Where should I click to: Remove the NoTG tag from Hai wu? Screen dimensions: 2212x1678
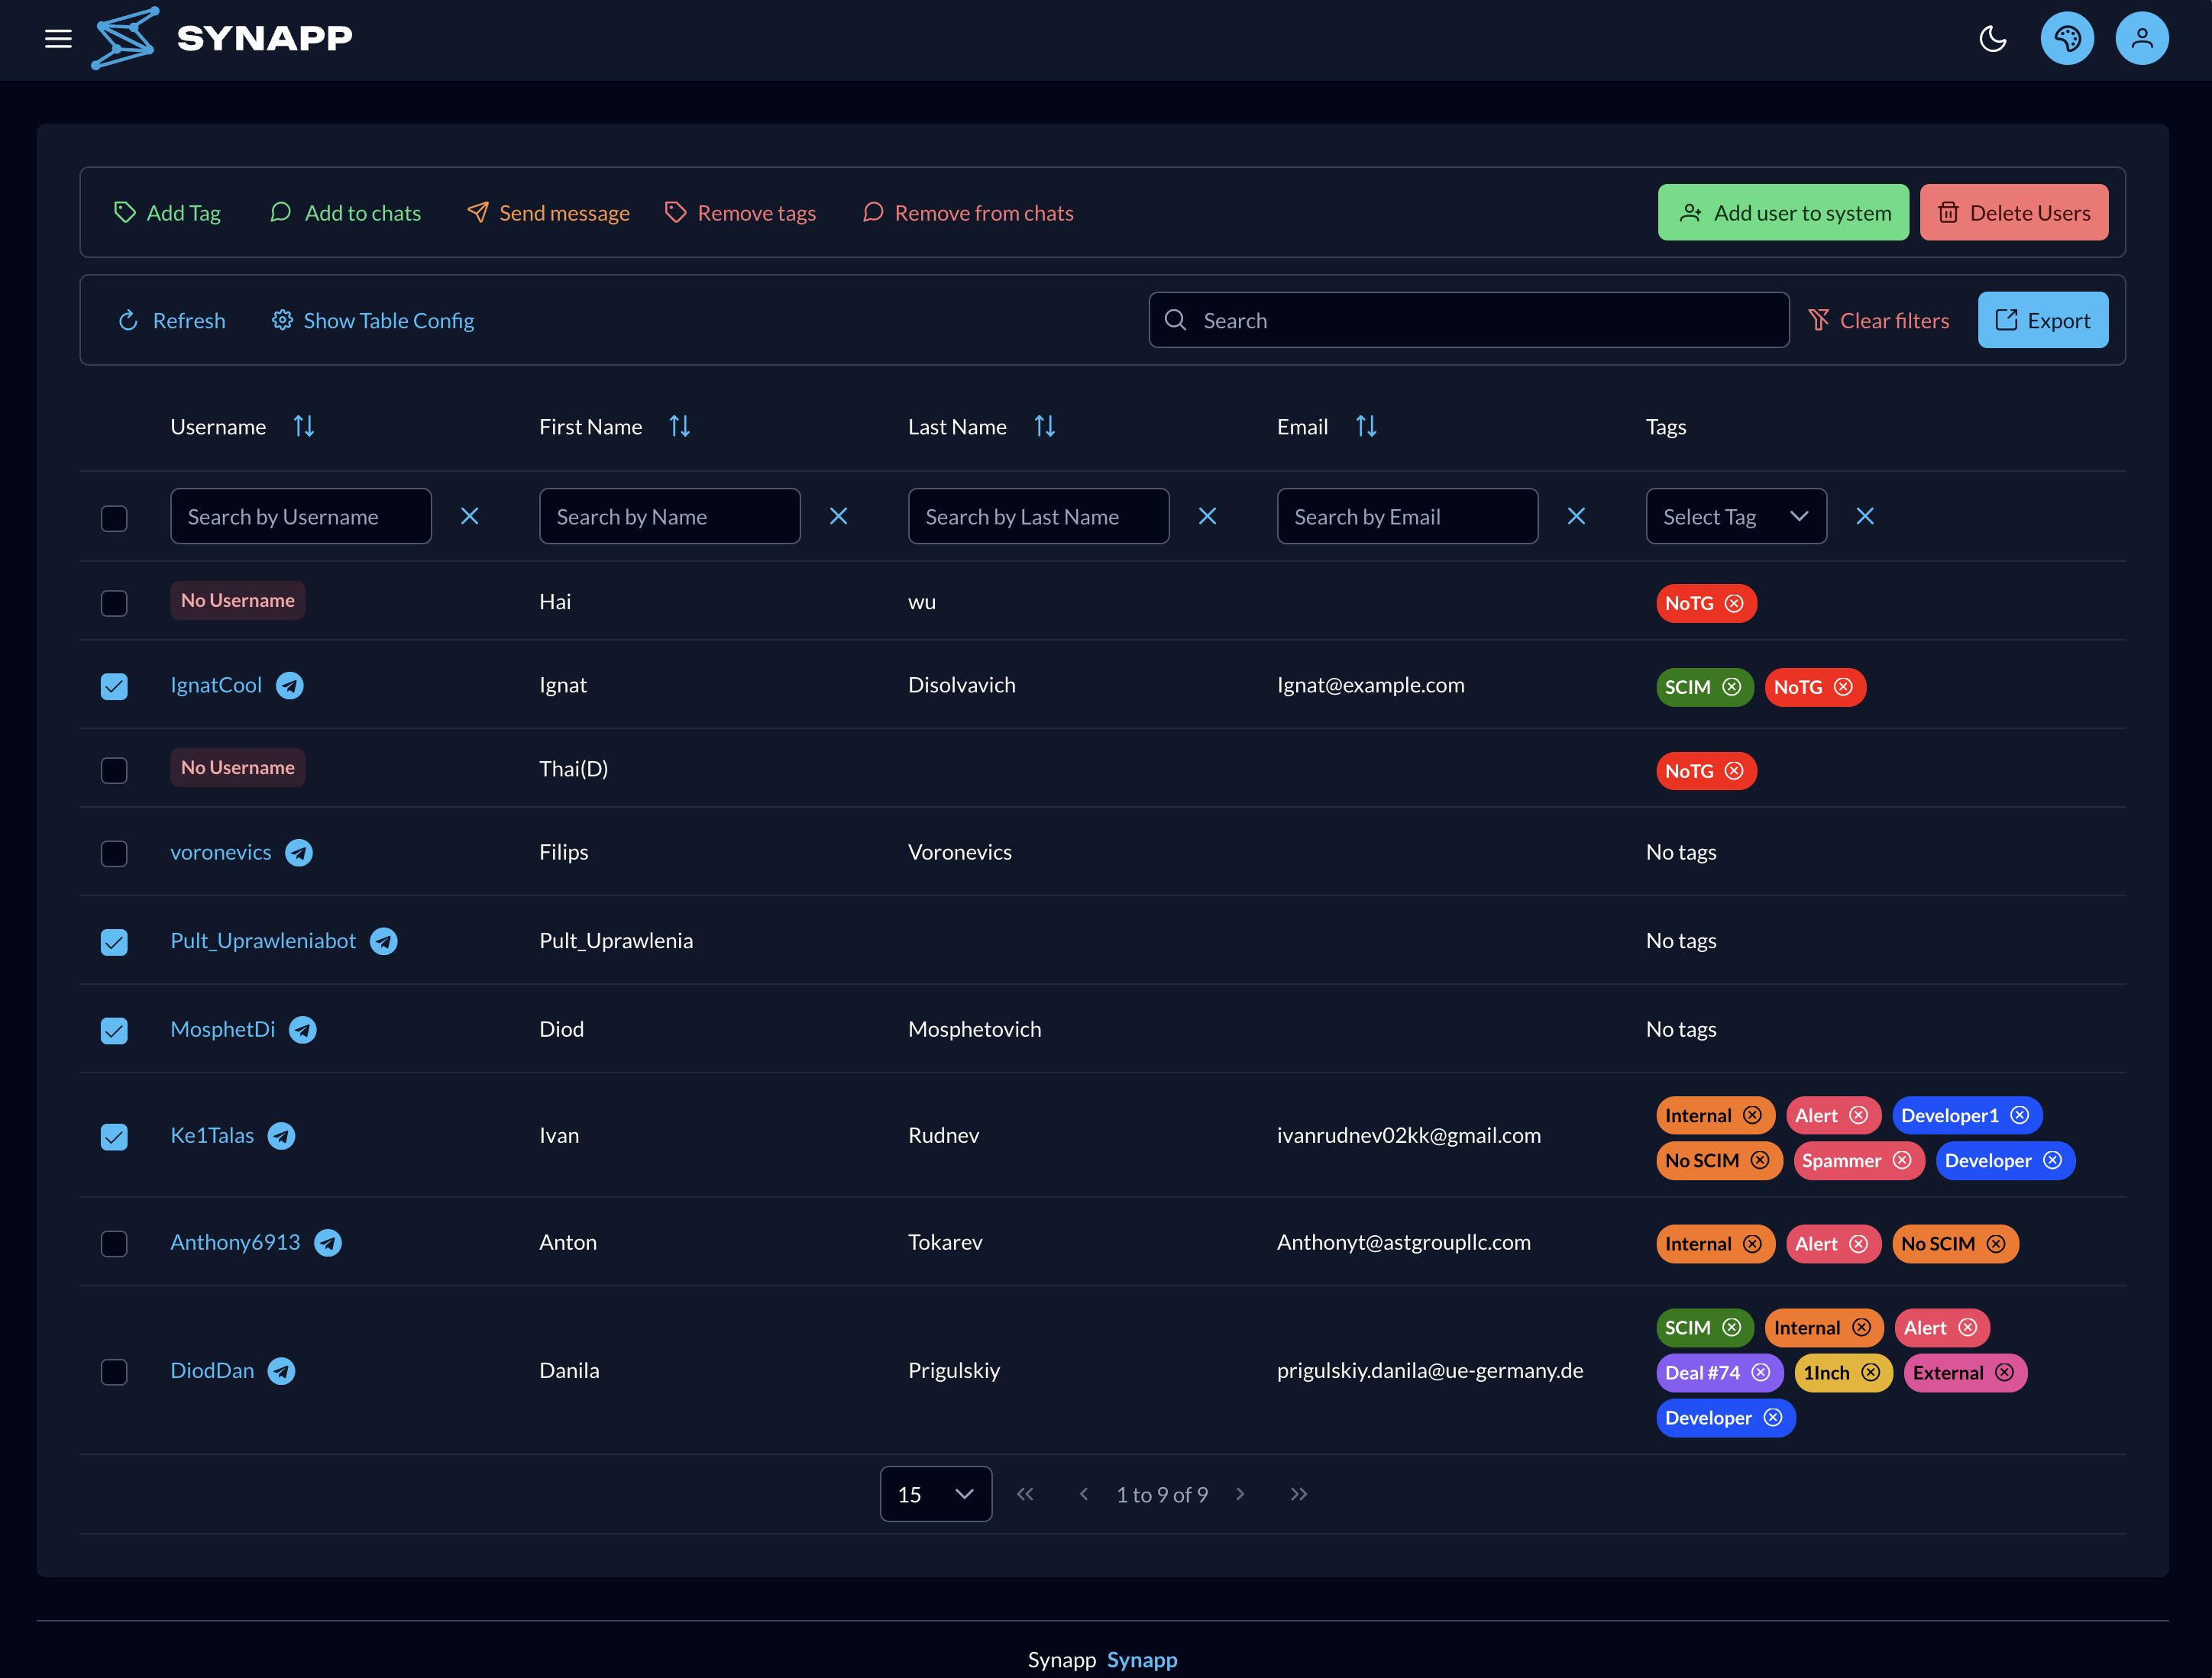1734,604
